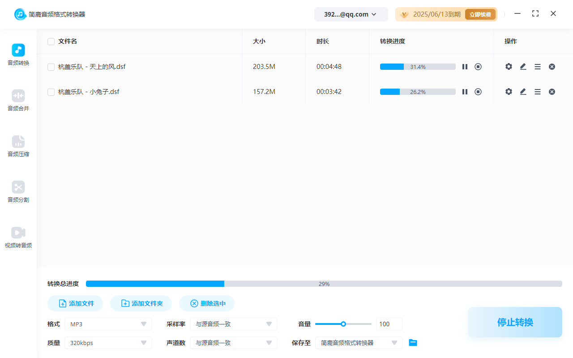Switch to 视频转音频 tab
The width and height of the screenshot is (573, 358).
point(18,237)
